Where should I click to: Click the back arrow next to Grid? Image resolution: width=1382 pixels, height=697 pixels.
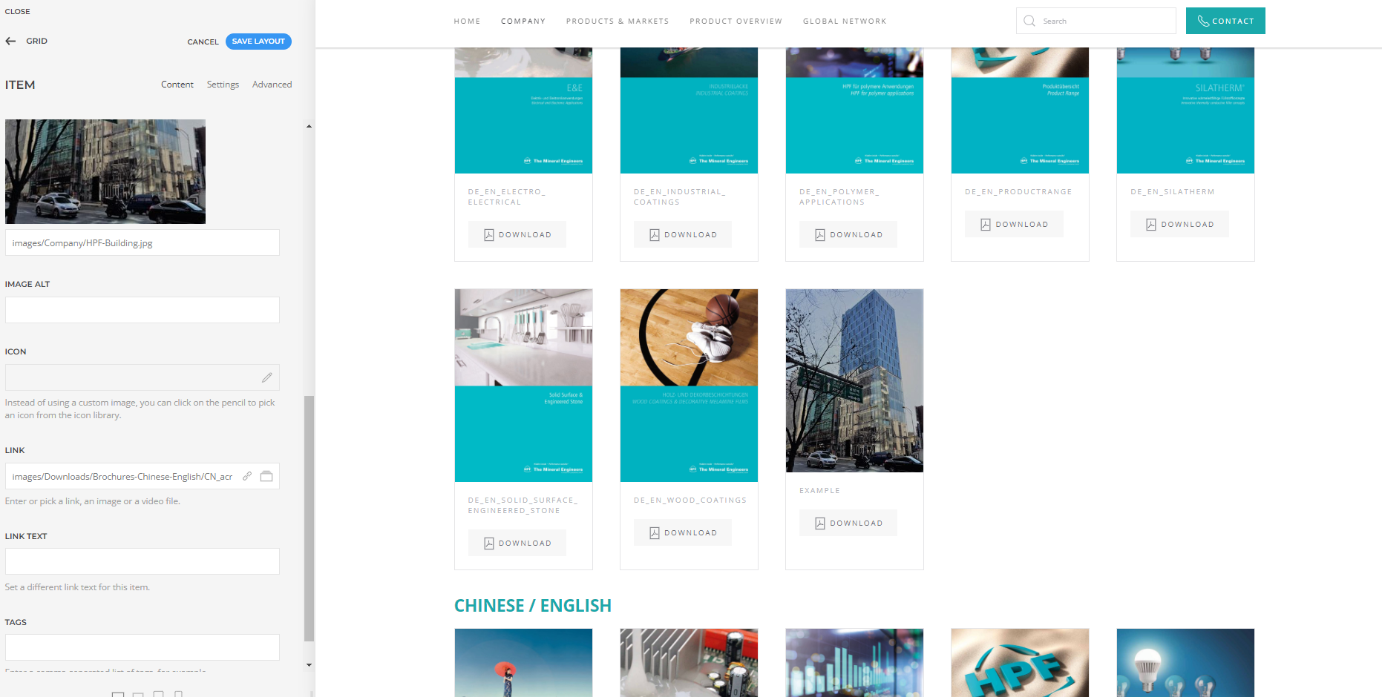10,42
